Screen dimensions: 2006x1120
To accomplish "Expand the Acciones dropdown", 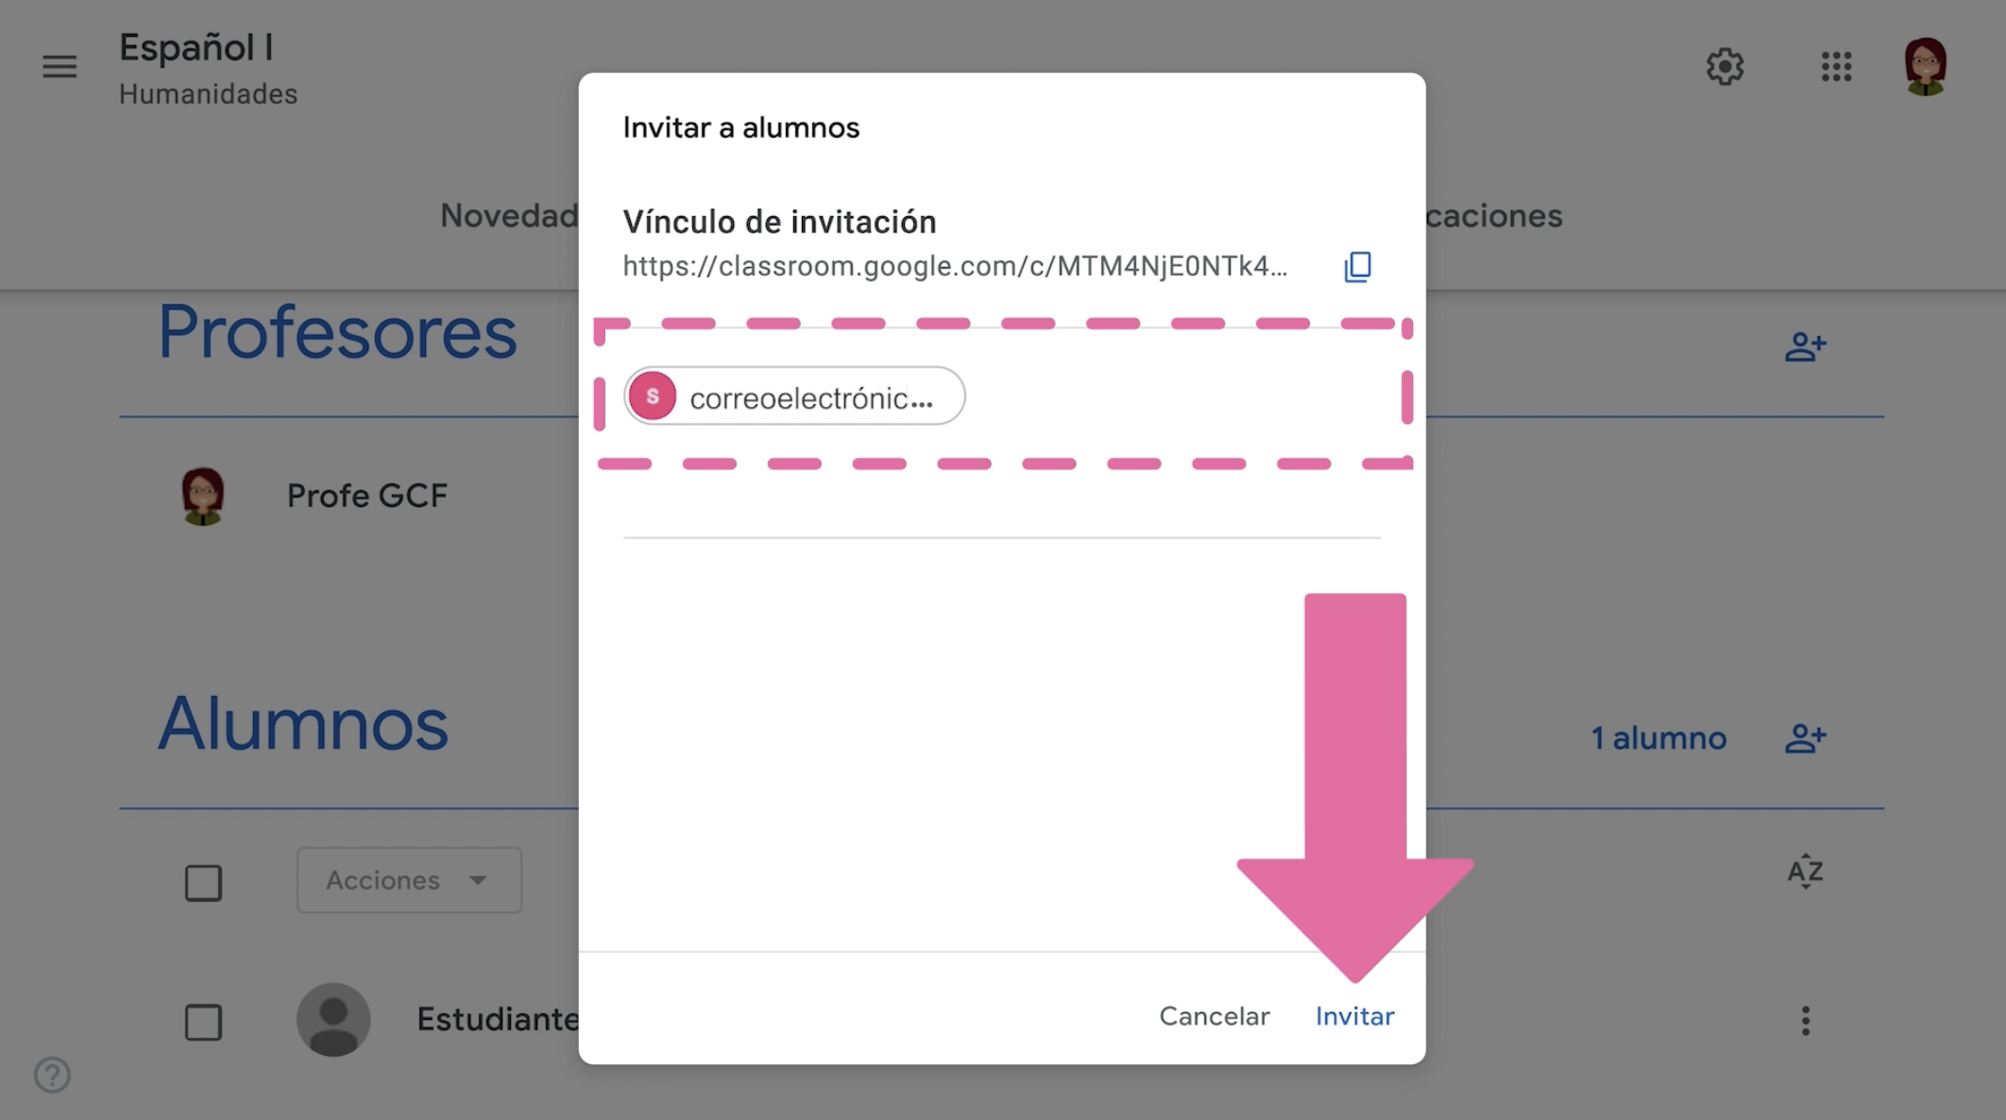I will (x=409, y=880).
